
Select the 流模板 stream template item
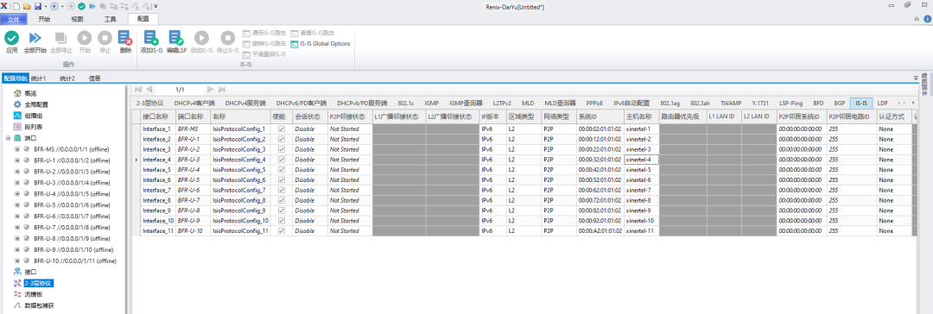[x=33, y=294]
